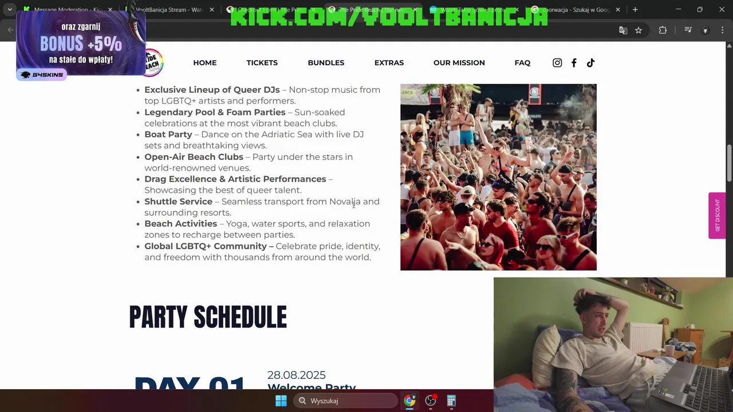Open the Instagram icon in site header
The height and width of the screenshot is (412, 733).
point(557,63)
